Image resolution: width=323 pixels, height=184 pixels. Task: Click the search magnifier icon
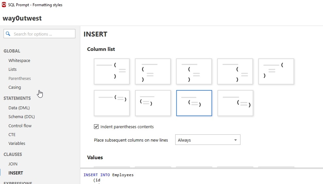point(8,34)
